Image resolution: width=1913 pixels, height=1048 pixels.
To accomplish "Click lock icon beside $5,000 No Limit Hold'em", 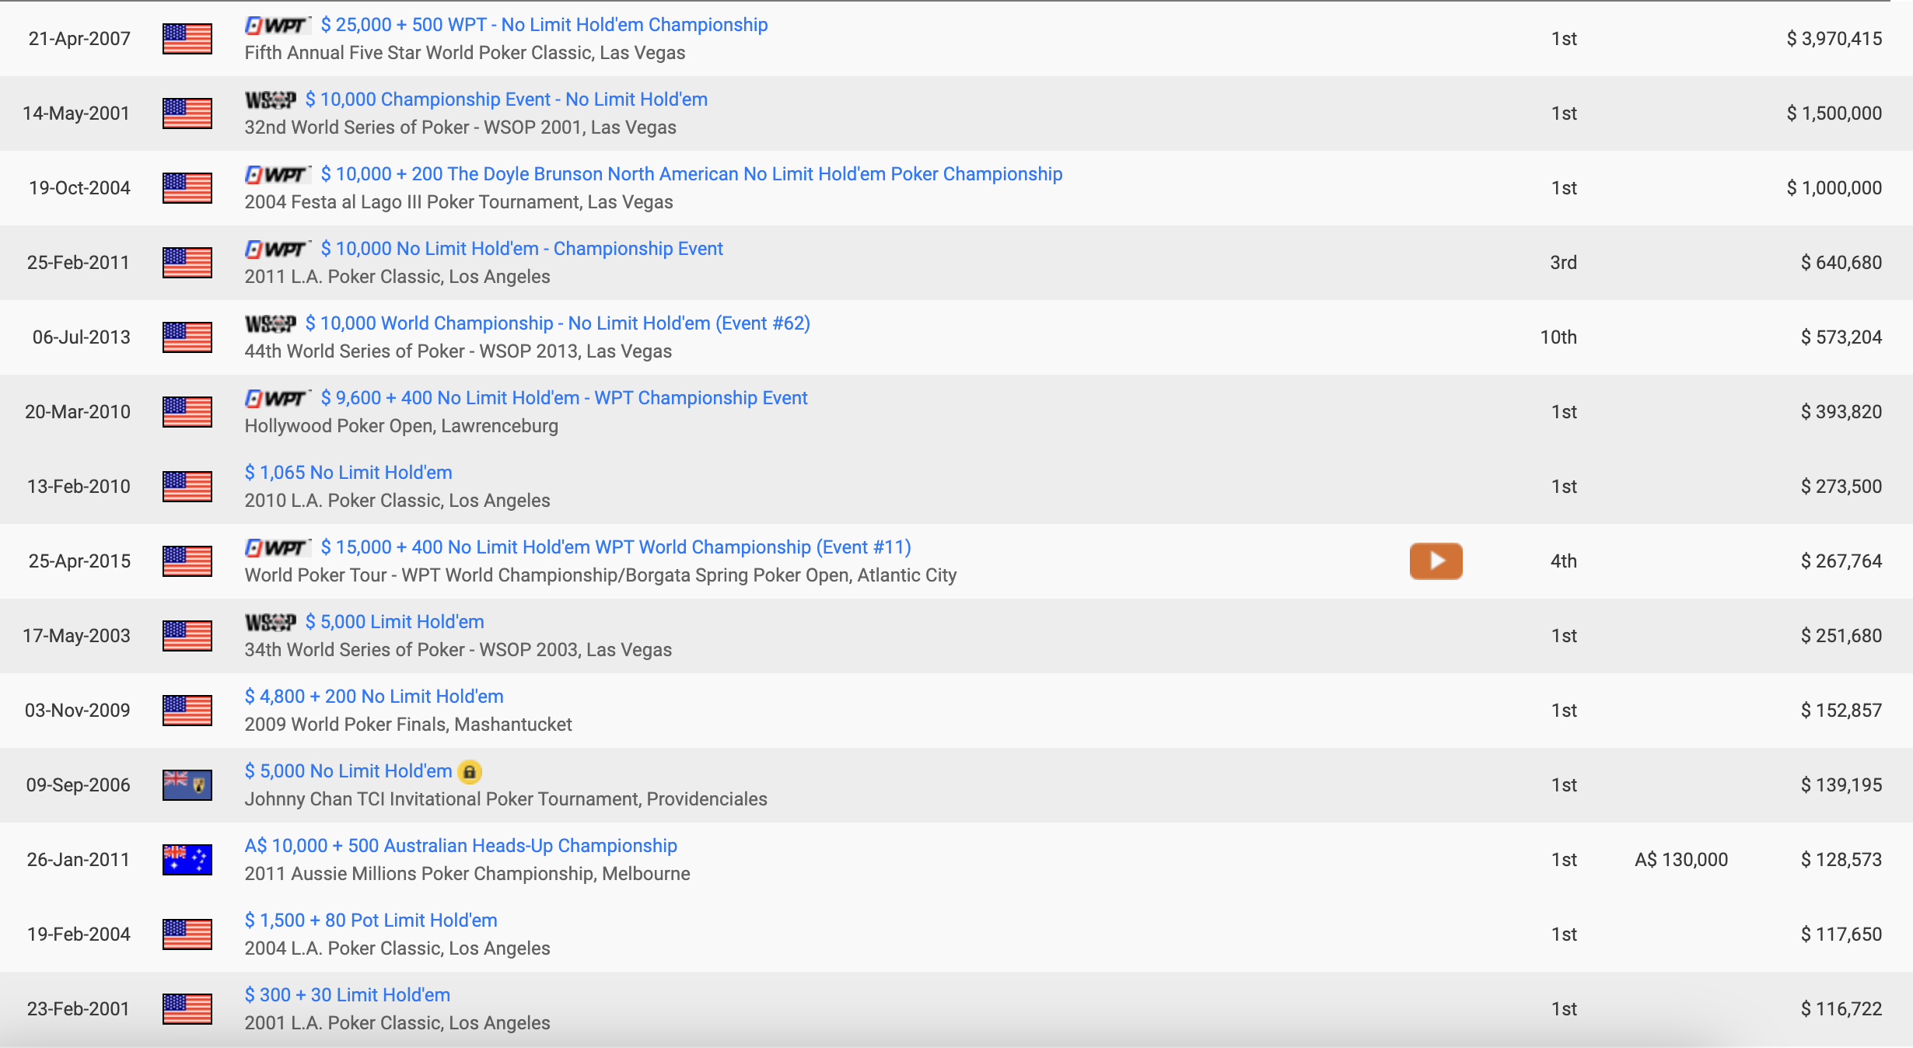I will (x=469, y=771).
